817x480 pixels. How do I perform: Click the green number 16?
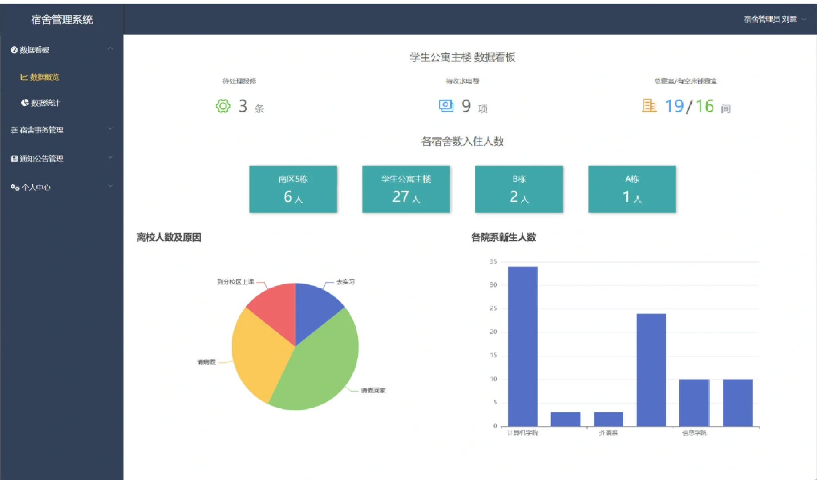pyautogui.click(x=704, y=106)
